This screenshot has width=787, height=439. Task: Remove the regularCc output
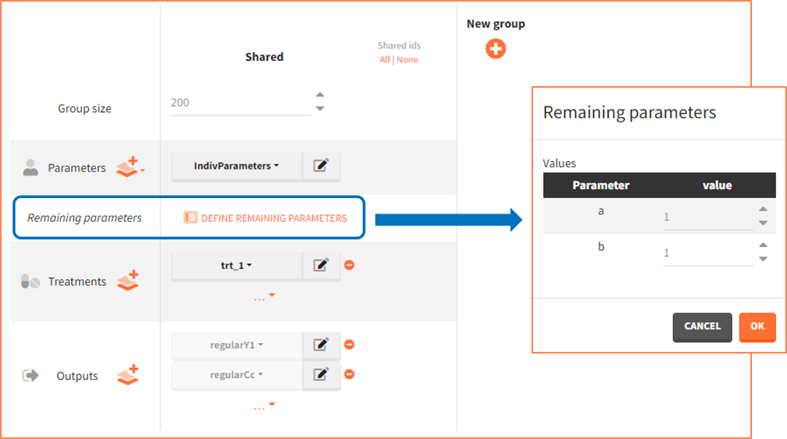(349, 375)
